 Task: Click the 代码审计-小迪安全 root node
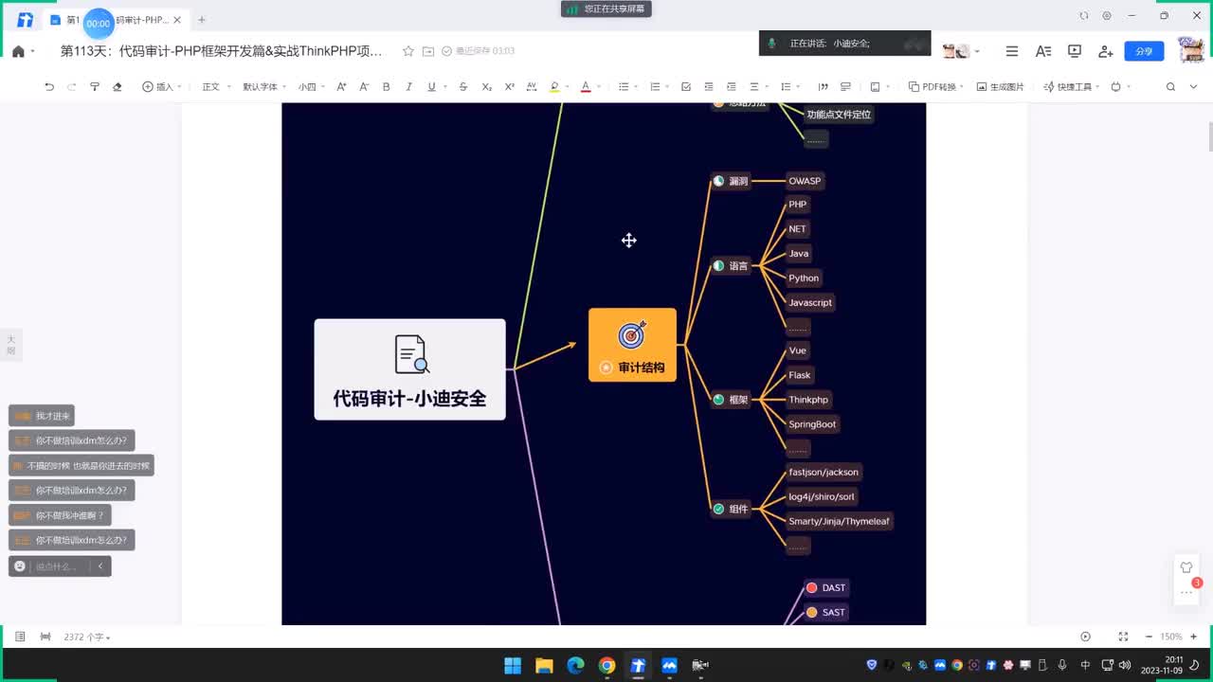point(409,369)
